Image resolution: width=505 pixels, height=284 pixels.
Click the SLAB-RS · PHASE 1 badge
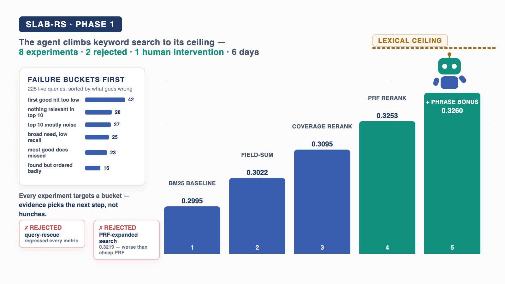70,24
